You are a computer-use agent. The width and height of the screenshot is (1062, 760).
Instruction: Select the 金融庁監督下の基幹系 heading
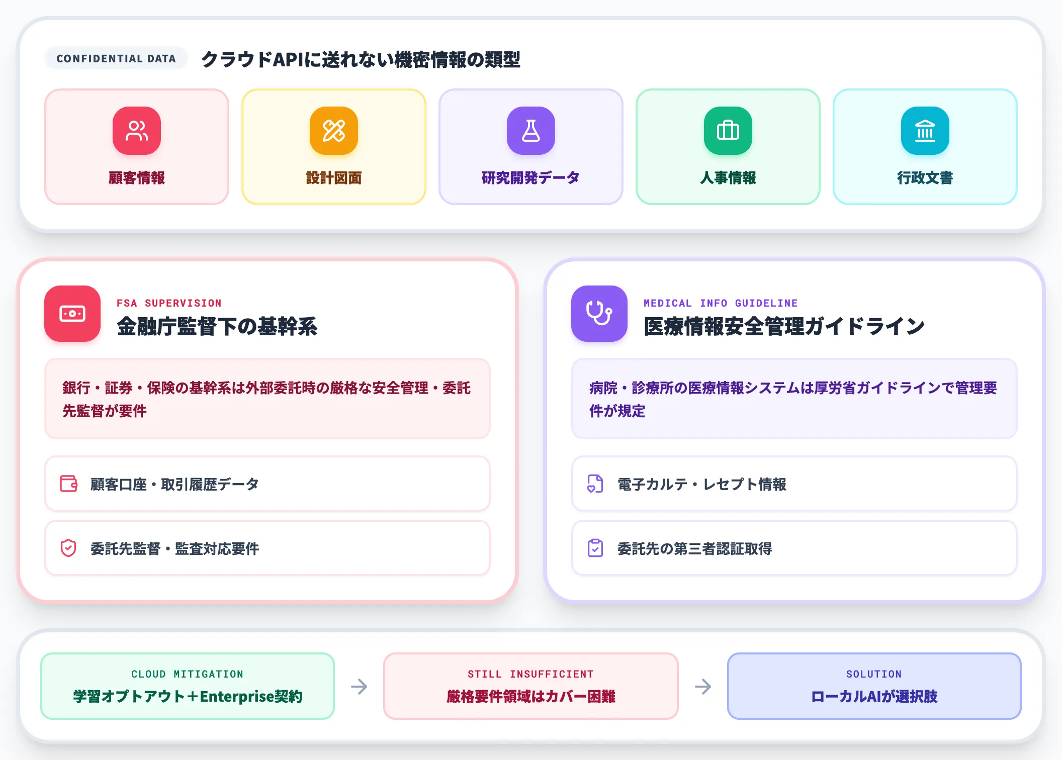[217, 326]
